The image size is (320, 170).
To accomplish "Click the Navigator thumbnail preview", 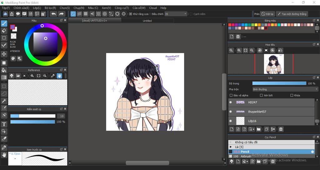I will coord(274,64).
